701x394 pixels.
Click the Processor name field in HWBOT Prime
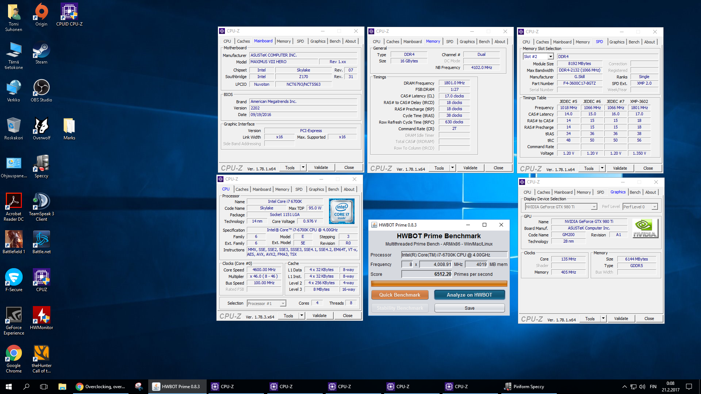pos(454,255)
